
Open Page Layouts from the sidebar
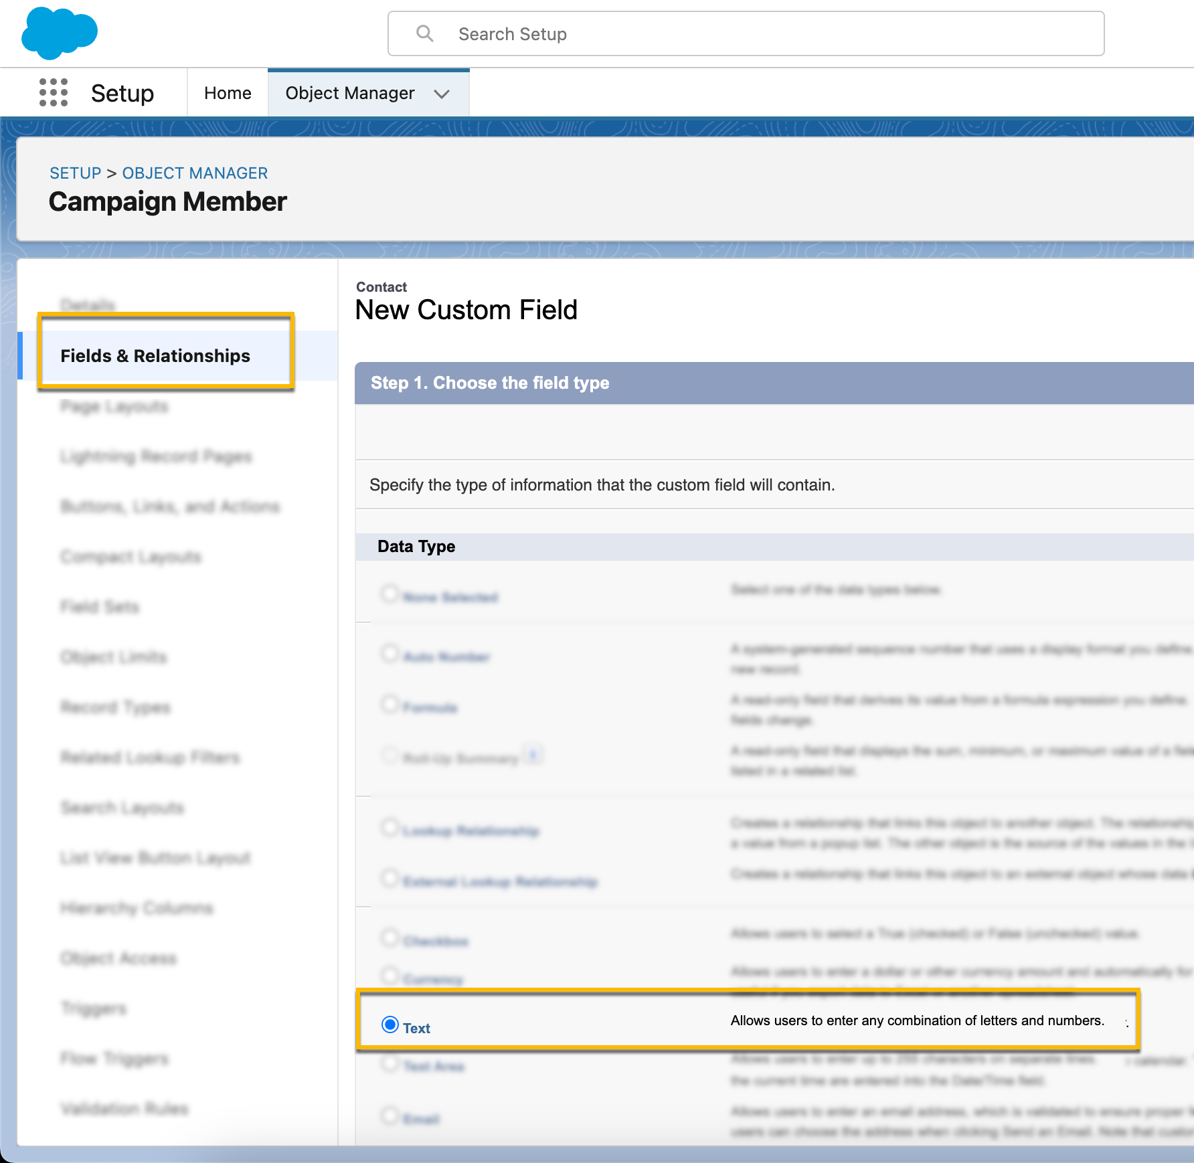click(x=114, y=406)
